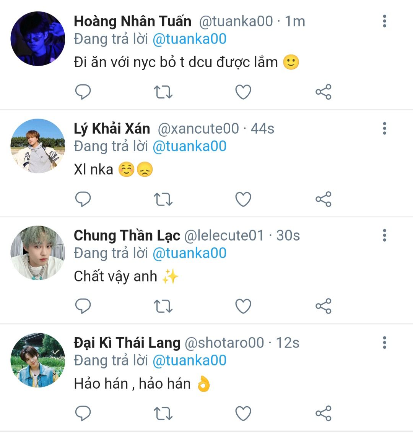Viewport: 413px width, 433px height.
Task: Open three-dot menu on Chung Thần Lạc's tweet
Action: (x=384, y=236)
